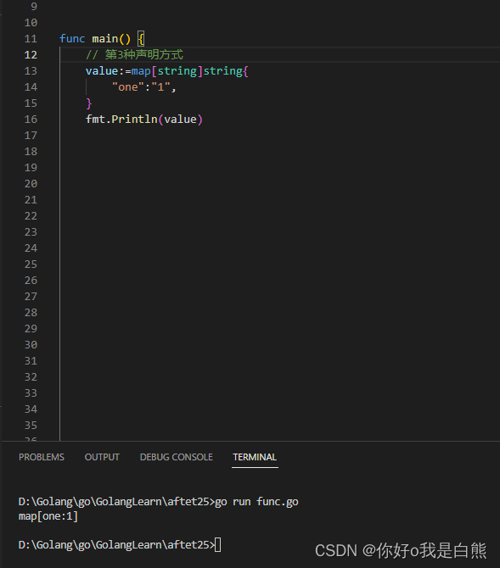Viewport: 500px width, 568px height.
Task: Click line number 16 in the gutter
Action: (31, 120)
